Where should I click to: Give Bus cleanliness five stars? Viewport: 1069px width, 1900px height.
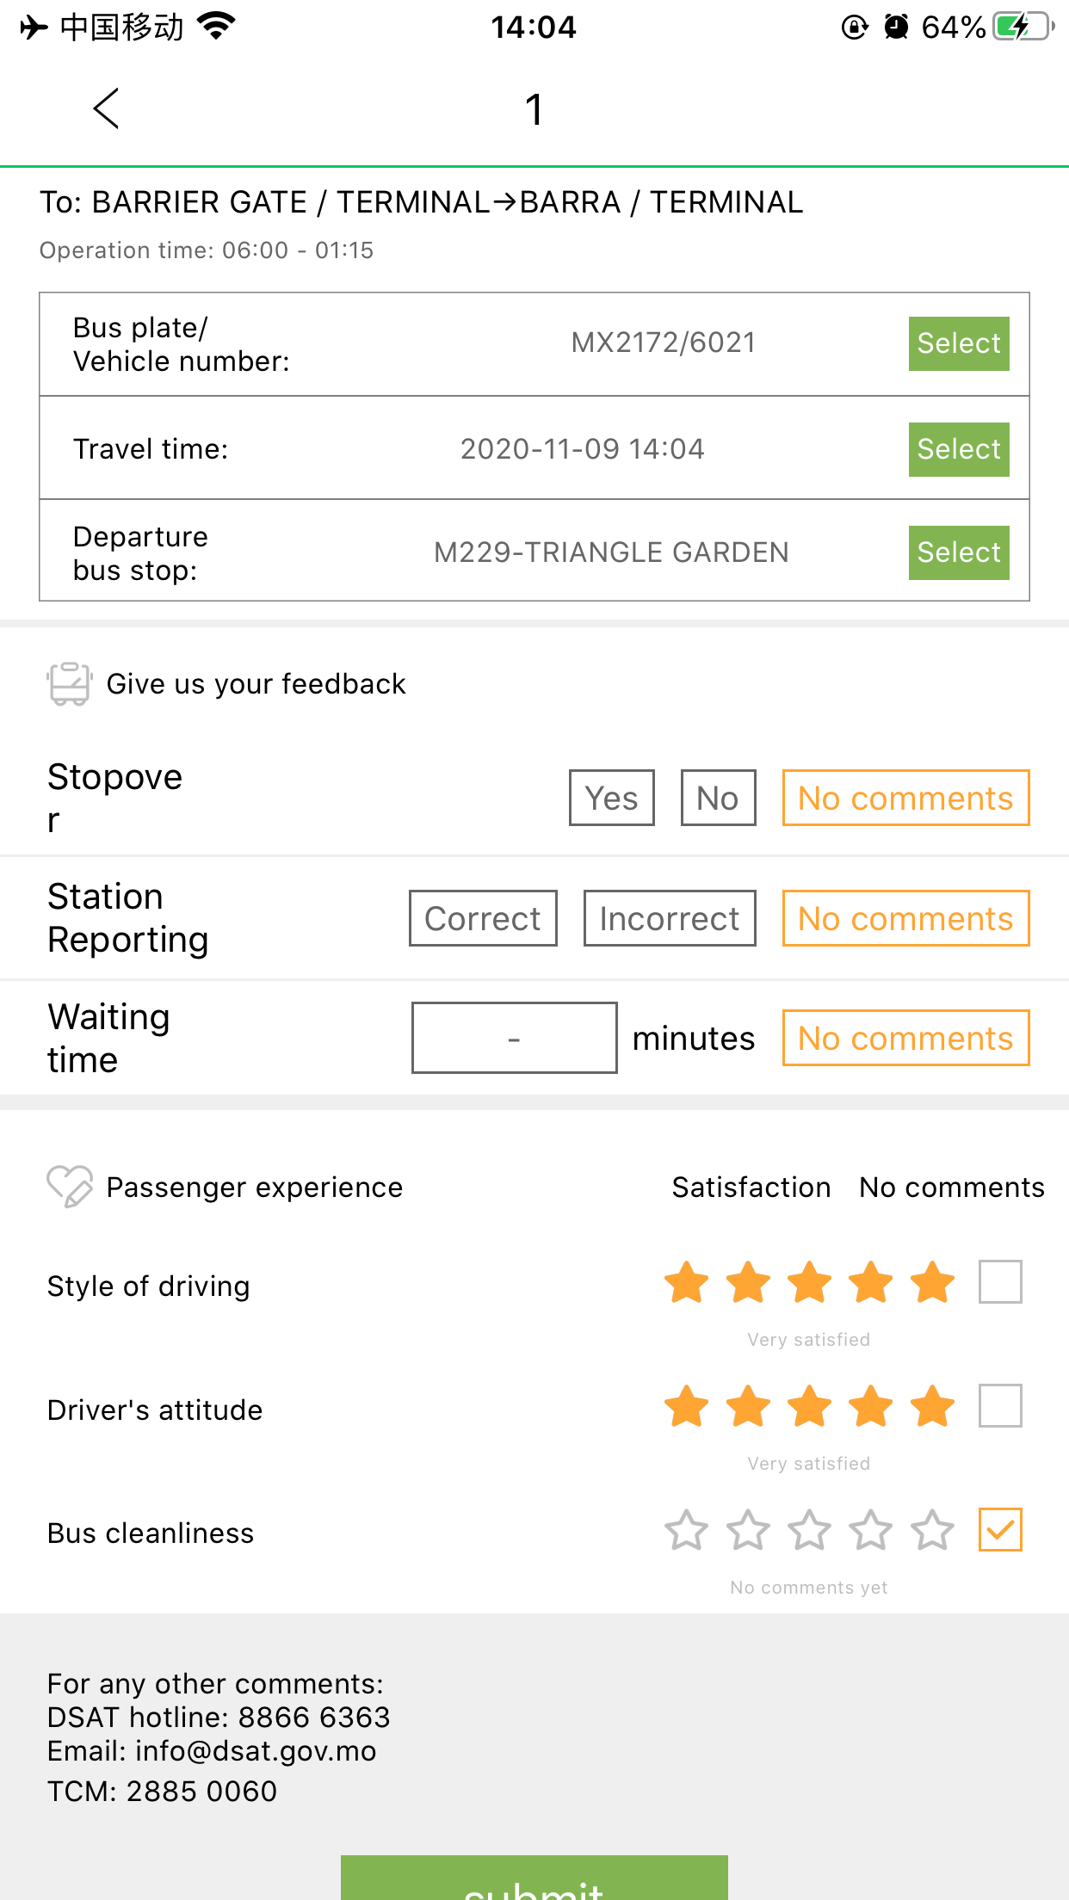click(933, 1531)
